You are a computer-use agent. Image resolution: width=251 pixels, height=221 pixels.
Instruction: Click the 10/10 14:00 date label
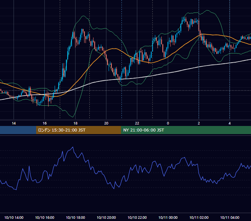(14, 217)
